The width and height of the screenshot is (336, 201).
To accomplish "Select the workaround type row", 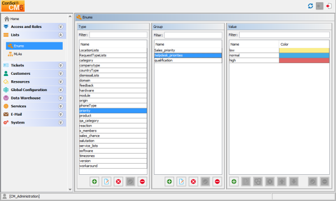I will click(113, 166).
